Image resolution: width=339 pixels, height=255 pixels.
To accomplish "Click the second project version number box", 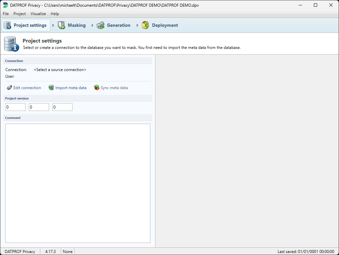I will pyautogui.click(x=39, y=107).
